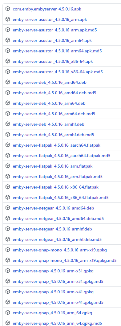Screen dimensions: 121x326
Task: Click the package icon beside emby-server-flatpak_4.5.0.16_arm.flatpak
Action: pyautogui.click(x=8, y=166)
